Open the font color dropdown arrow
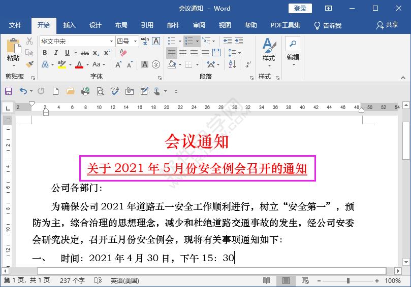The width and height of the screenshot is (411, 287). (x=87, y=64)
